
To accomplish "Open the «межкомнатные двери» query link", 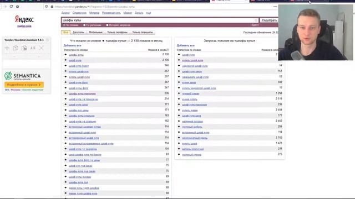I will pos(195,138).
